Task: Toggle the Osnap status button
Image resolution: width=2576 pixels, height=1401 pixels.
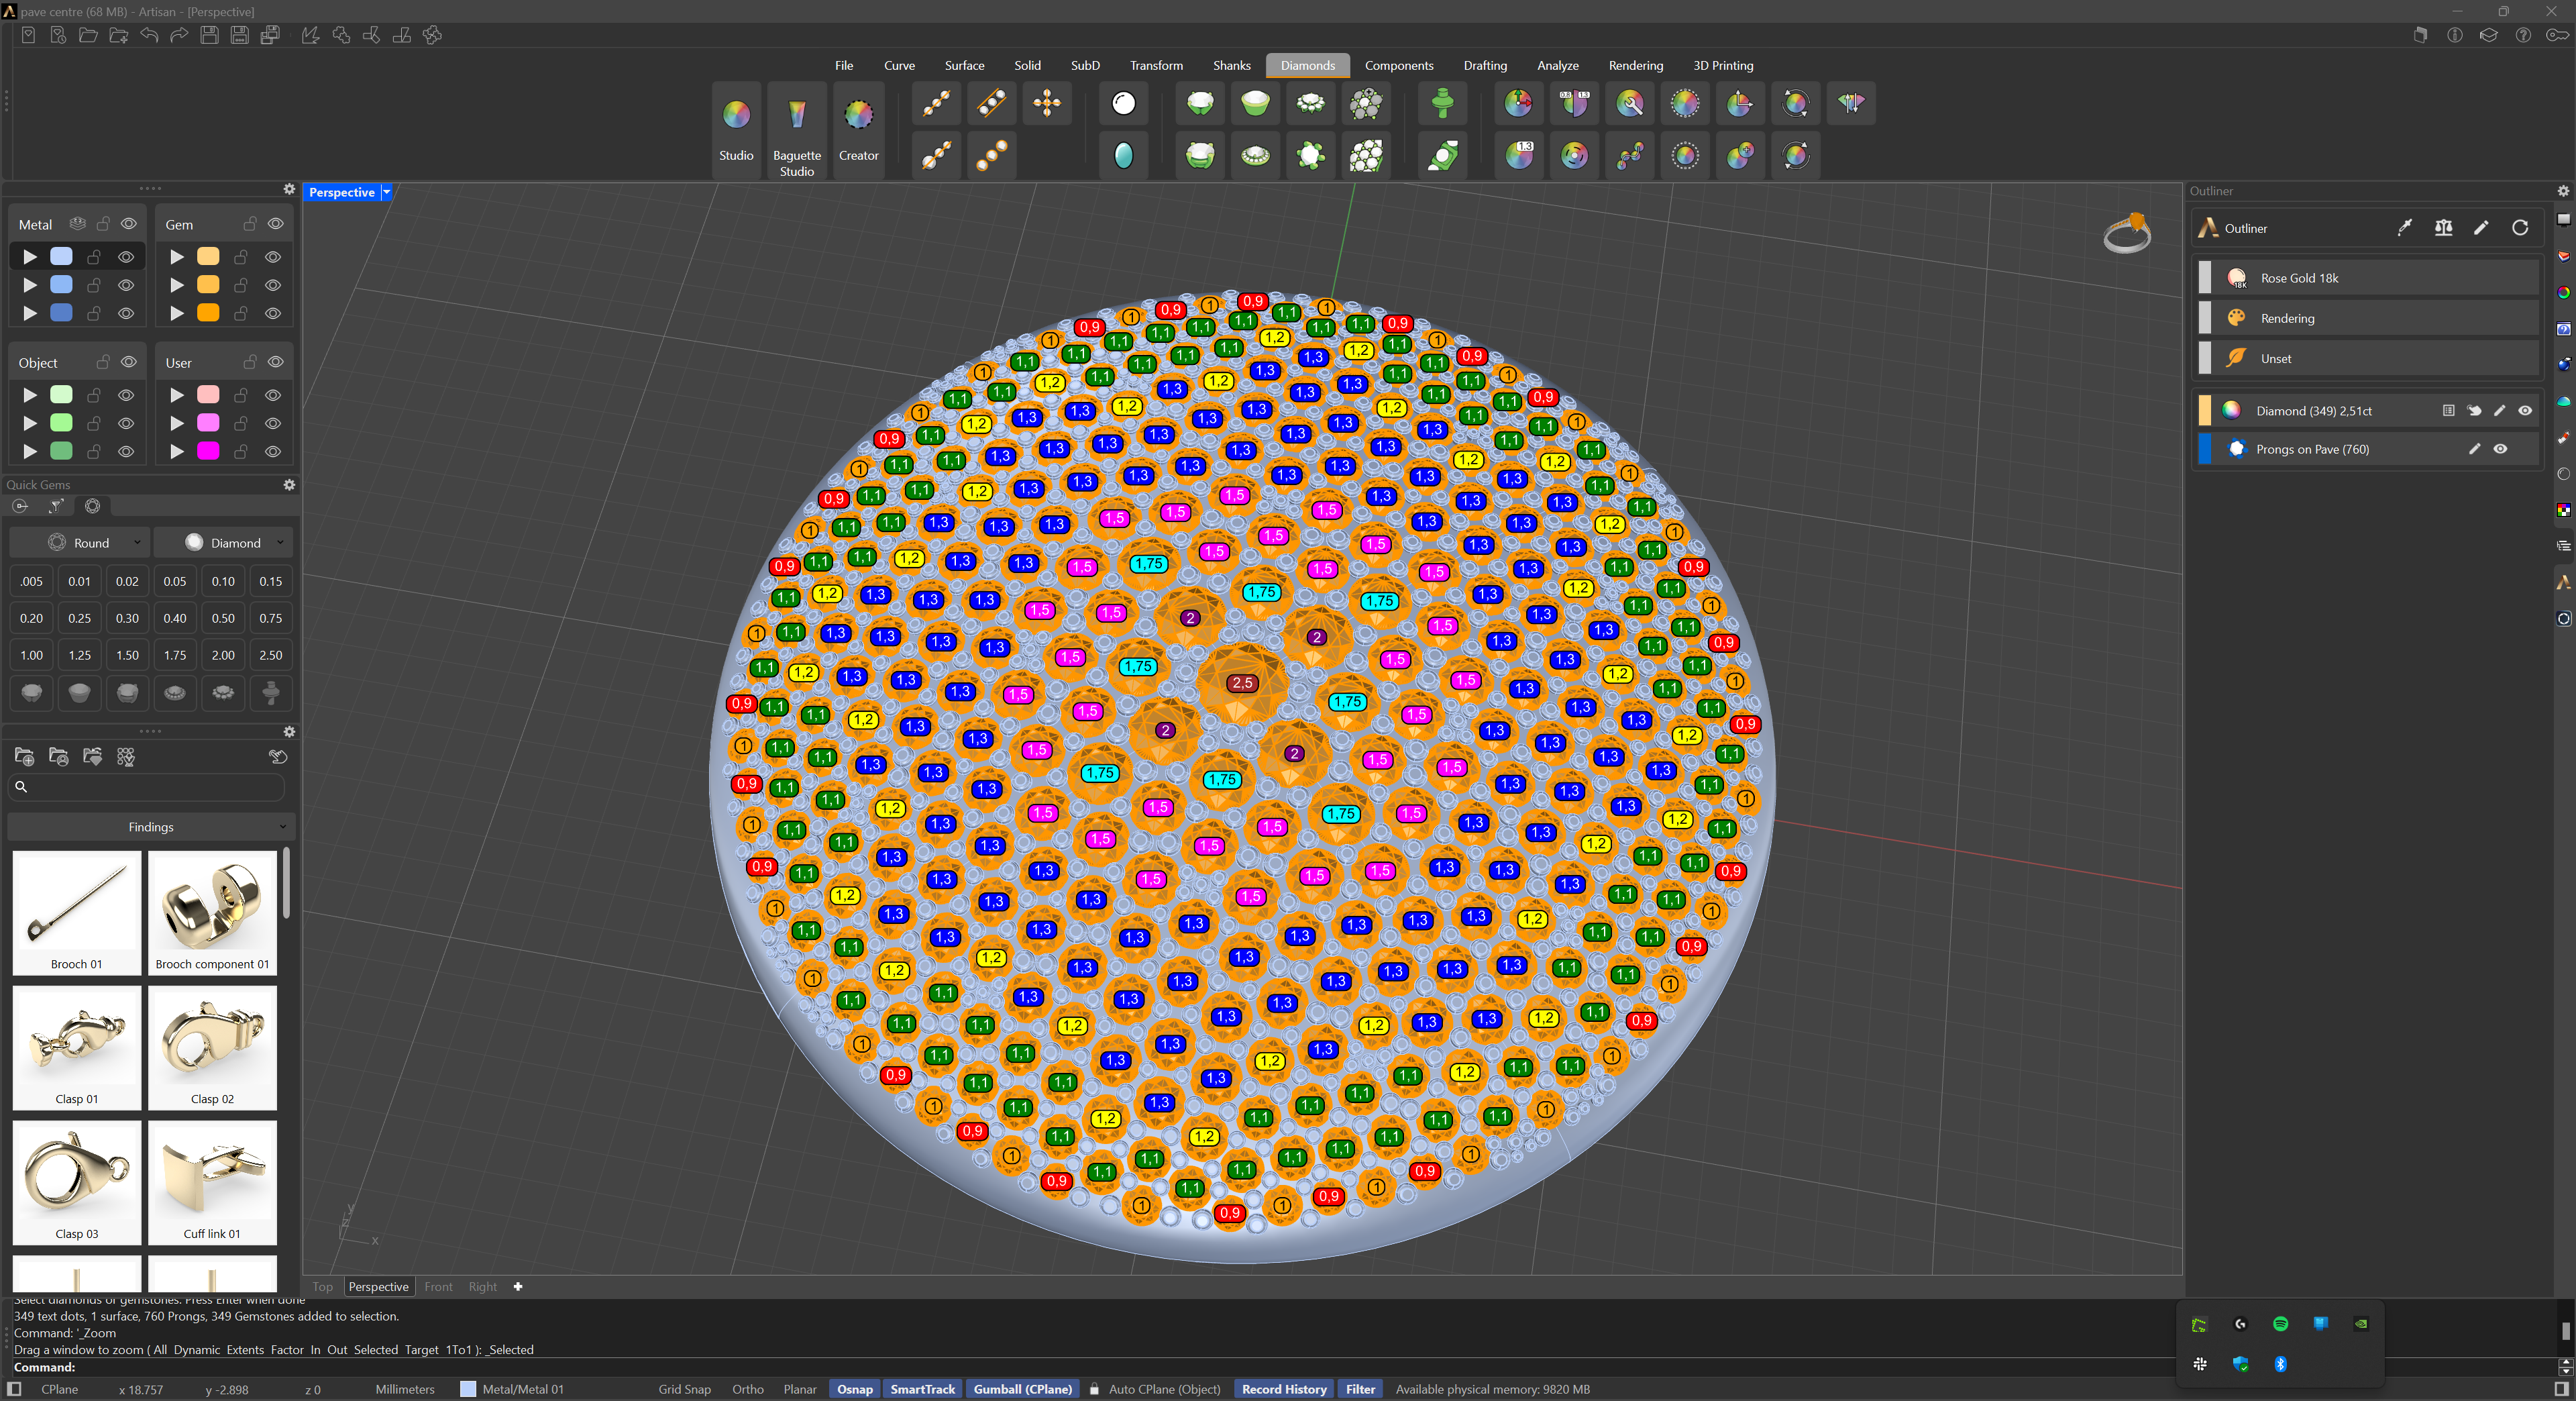Action: (854, 1389)
